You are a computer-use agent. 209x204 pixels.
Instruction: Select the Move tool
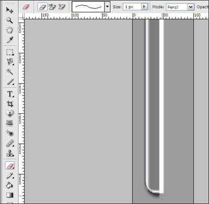pos(10,10)
